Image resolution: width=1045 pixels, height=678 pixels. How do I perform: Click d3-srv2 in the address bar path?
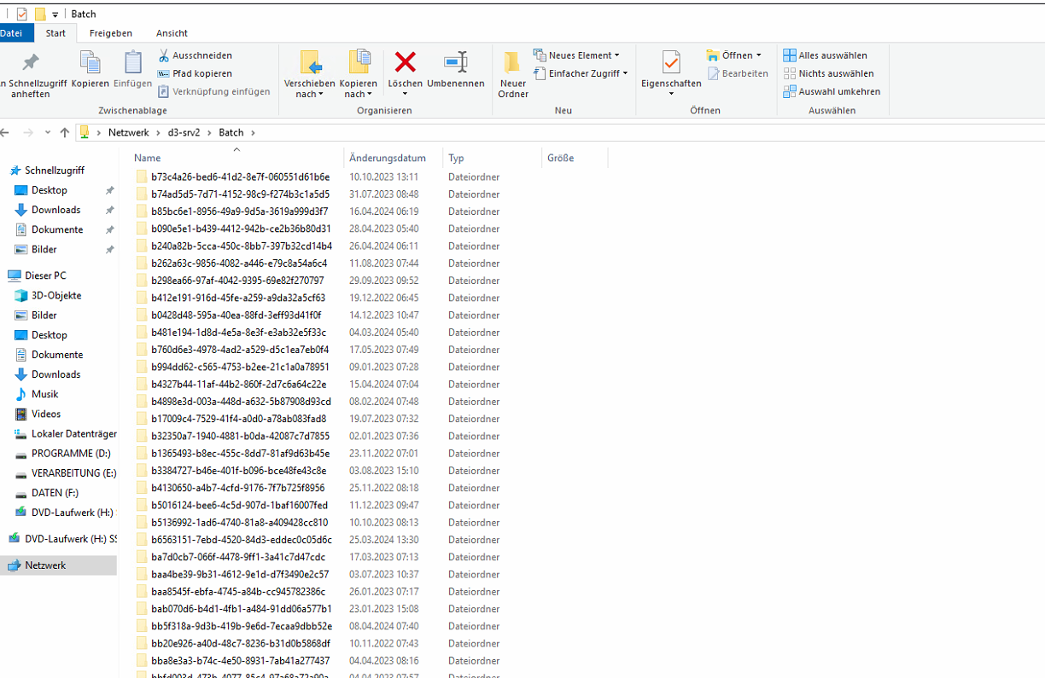[184, 133]
